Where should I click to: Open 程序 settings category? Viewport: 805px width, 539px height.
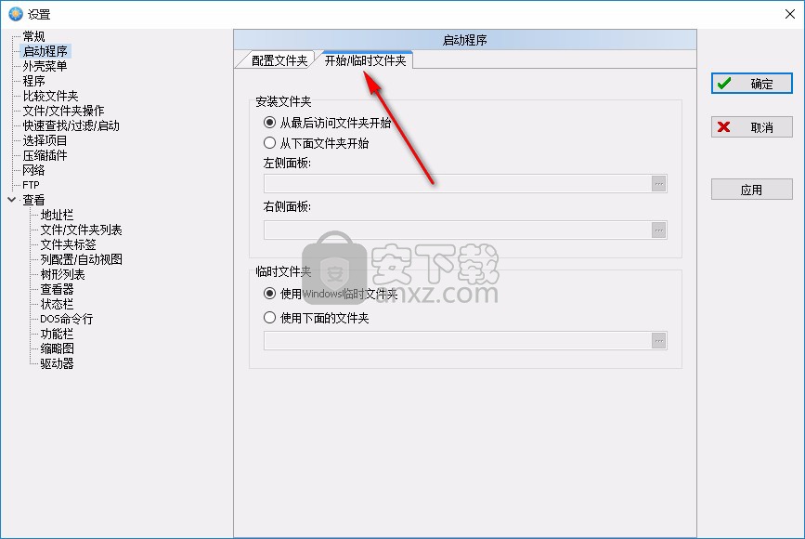coord(33,81)
